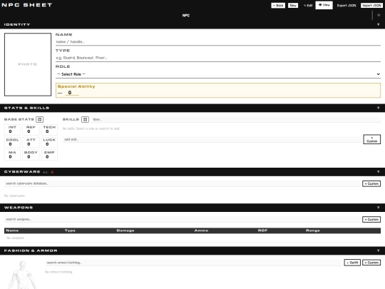Click the plus icon next to NPC tab
The width and height of the screenshot is (385, 289).
tap(379, 15)
